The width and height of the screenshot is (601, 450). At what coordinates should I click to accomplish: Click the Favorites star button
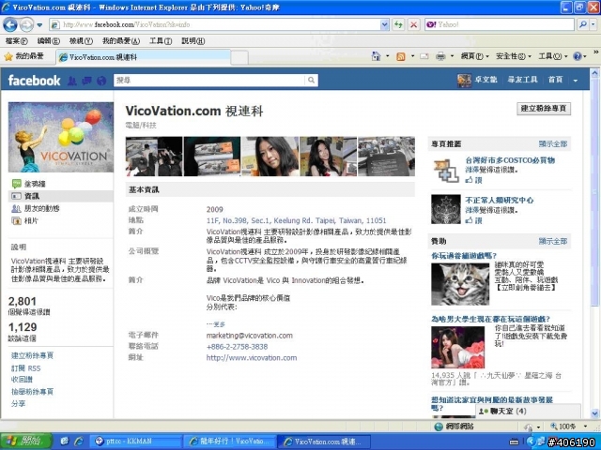pos(23,56)
